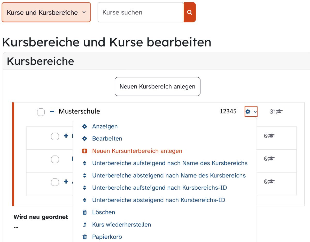Check the Musterschule checkbox
This screenshot has width=310, height=242.
tap(41, 112)
